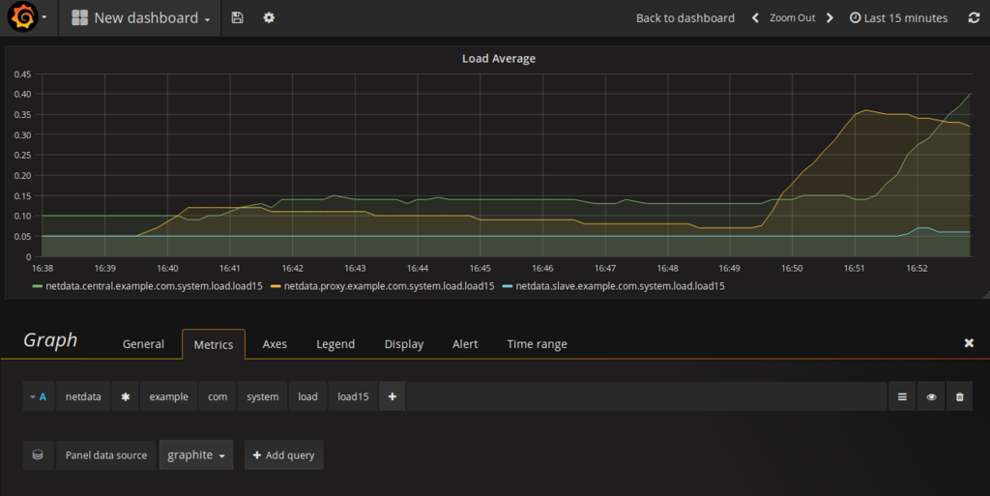The image size is (990, 496).
Task: Refresh the dashboard using the refresh icon
Action: pyautogui.click(x=974, y=17)
